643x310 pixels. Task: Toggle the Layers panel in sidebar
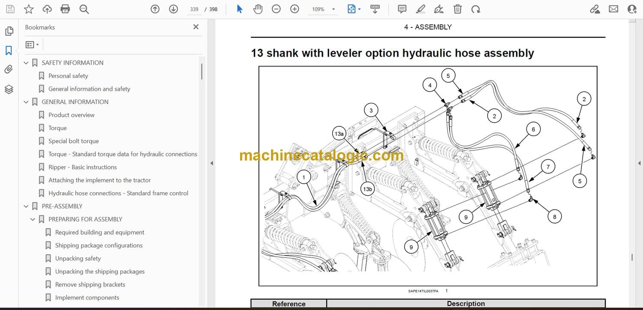9,89
